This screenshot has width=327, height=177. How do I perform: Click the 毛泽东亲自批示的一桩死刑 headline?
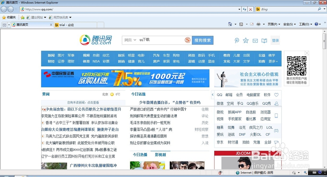tap(150, 123)
